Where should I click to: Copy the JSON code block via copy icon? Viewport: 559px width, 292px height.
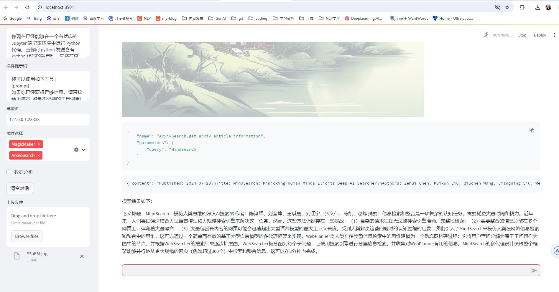coord(532,130)
